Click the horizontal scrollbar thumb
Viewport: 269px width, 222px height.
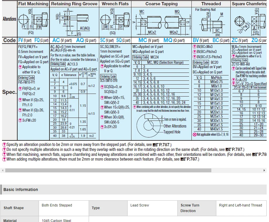[108, 171]
